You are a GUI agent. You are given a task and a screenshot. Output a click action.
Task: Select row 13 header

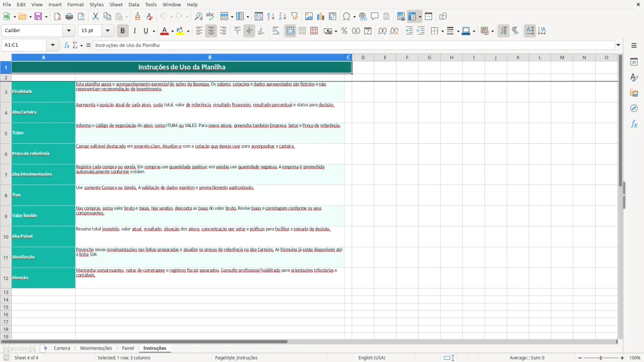(x=6, y=292)
